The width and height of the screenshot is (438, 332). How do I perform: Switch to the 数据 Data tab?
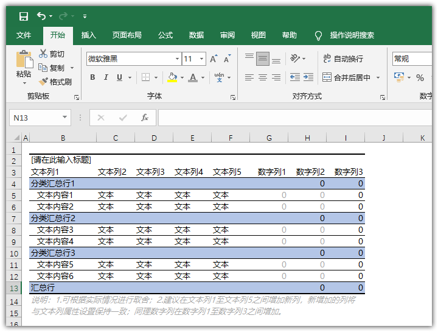196,35
